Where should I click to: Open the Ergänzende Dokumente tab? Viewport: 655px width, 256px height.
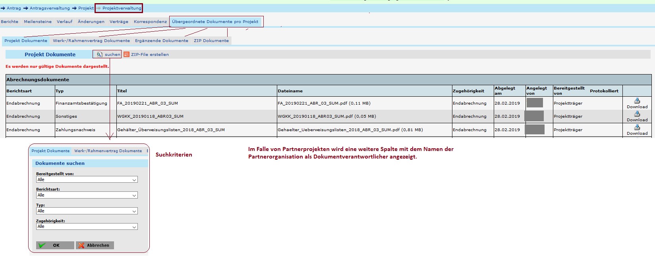[161, 41]
